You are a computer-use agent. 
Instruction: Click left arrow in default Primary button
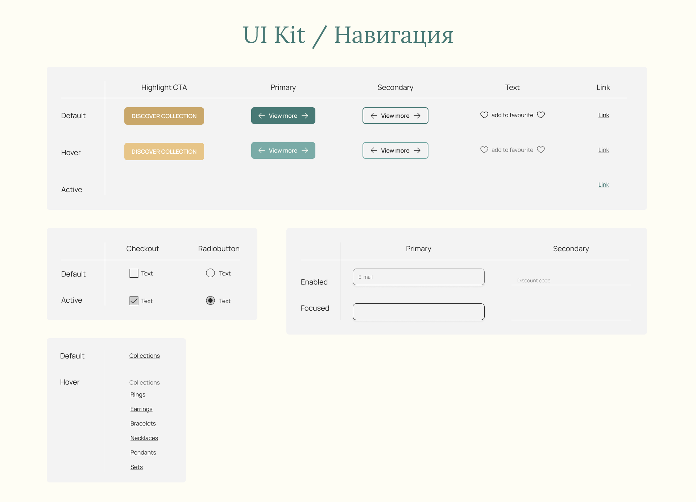pyautogui.click(x=261, y=116)
